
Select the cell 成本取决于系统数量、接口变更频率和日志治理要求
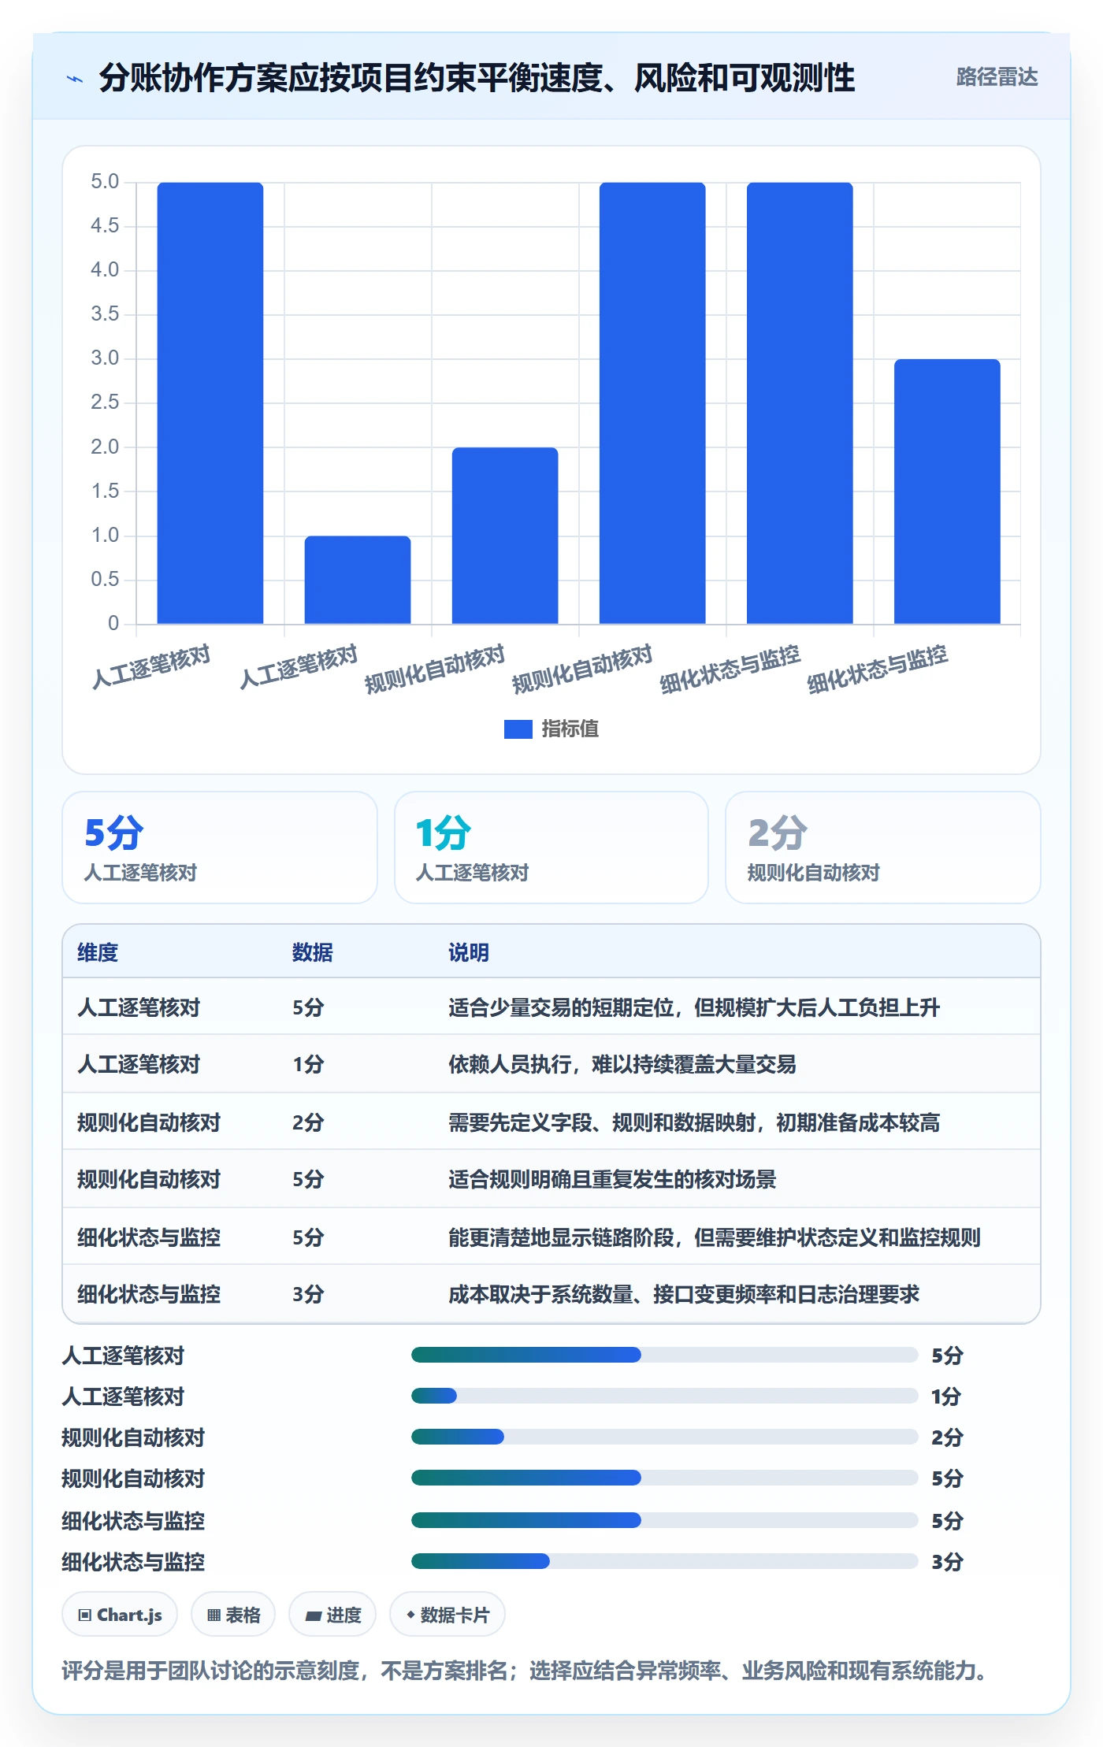click(x=684, y=1294)
